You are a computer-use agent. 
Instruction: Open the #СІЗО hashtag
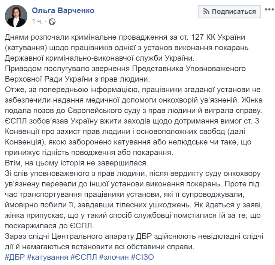tap(143, 257)
